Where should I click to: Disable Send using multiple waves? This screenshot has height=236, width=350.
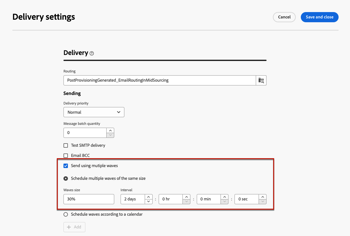tap(66, 165)
